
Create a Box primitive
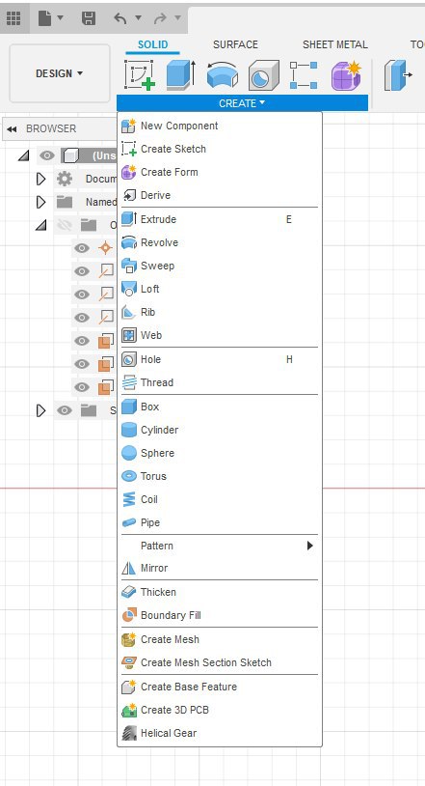[x=220, y=407]
